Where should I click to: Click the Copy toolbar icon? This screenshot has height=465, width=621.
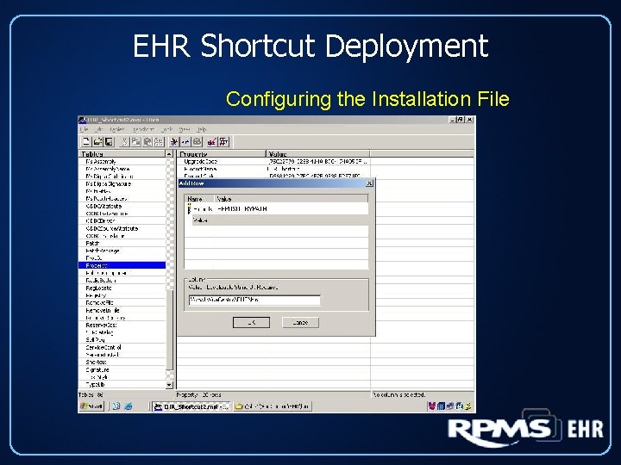click(136, 141)
